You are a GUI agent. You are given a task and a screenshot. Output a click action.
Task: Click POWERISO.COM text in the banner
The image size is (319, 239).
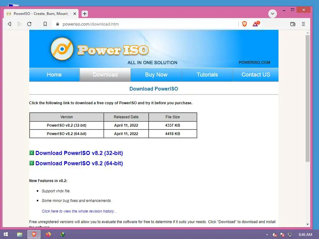(x=254, y=63)
